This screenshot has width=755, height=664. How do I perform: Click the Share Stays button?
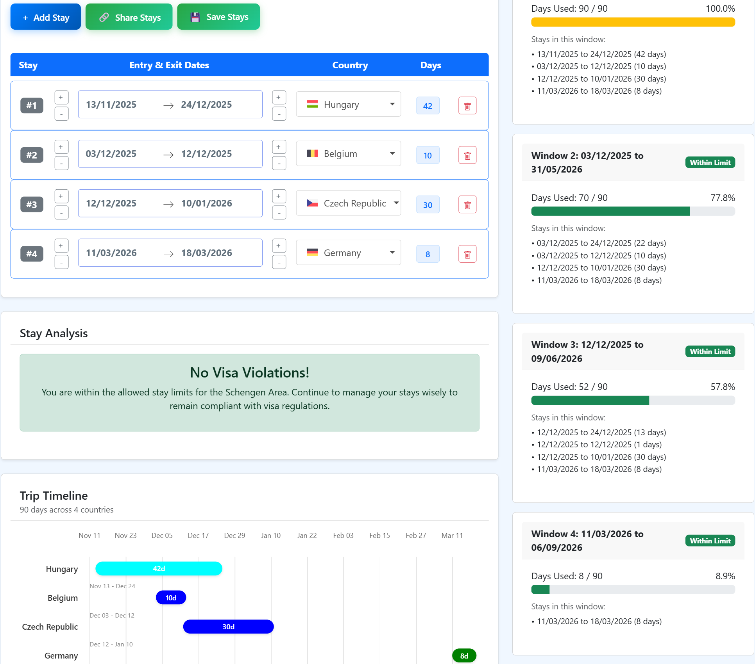[129, 16]
